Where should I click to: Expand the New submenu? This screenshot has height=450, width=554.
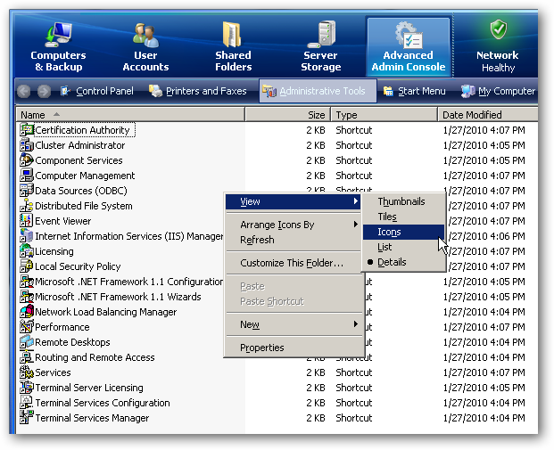point(293,324)
